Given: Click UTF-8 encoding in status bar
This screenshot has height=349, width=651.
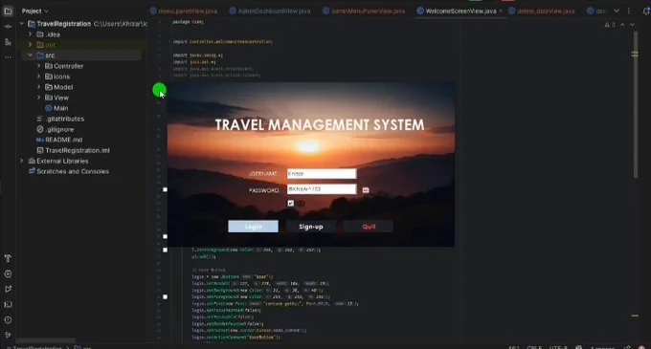Looking at the screenshot, I should click(x=558, y=347).
